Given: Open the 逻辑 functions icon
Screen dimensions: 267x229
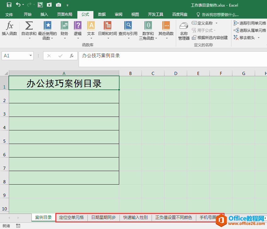Looking at the screenshot, I should pyautogui.click(x=78, y=26).
